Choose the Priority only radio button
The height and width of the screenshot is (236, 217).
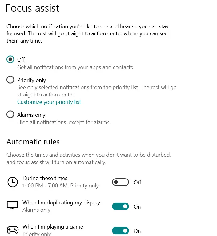pyautogui.click(x=10, y=80)
